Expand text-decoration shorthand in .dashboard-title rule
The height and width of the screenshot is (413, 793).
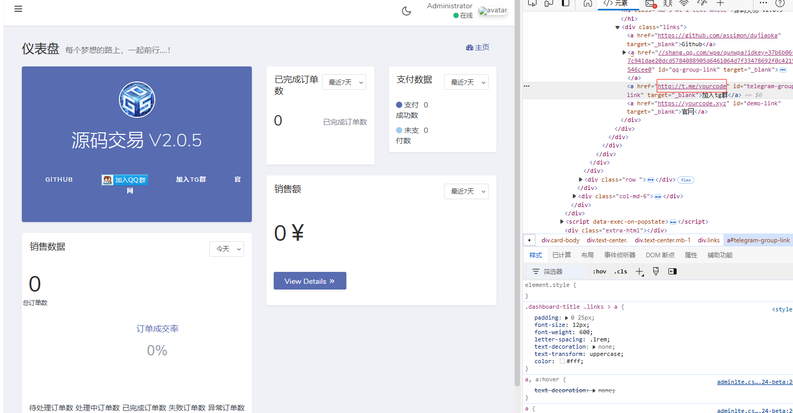(594, 347)
